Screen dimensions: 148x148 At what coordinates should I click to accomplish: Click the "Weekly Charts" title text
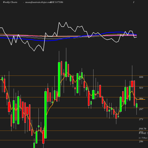(10, 2)
